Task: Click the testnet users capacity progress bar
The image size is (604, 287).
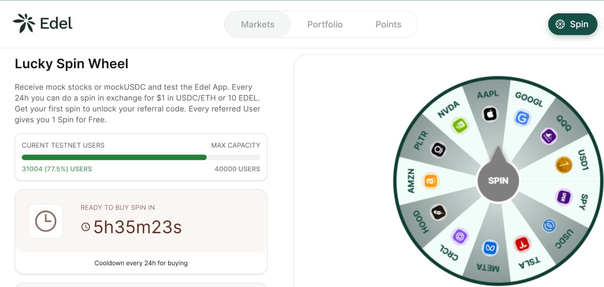Action: [x=141, y=157]
